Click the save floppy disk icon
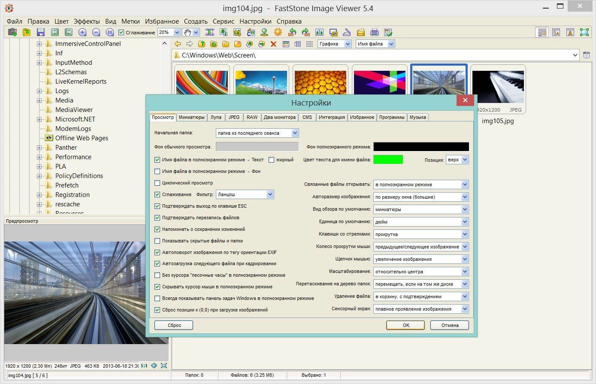The height and width of the screenshot is (384, 596). coord(41,32)
